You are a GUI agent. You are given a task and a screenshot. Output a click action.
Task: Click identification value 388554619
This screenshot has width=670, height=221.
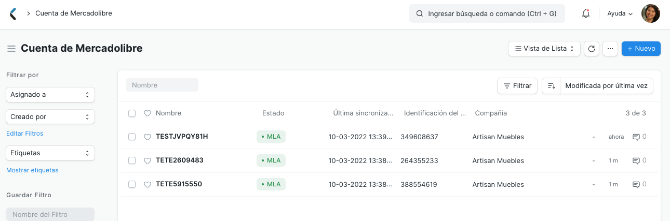coord(419,185)
